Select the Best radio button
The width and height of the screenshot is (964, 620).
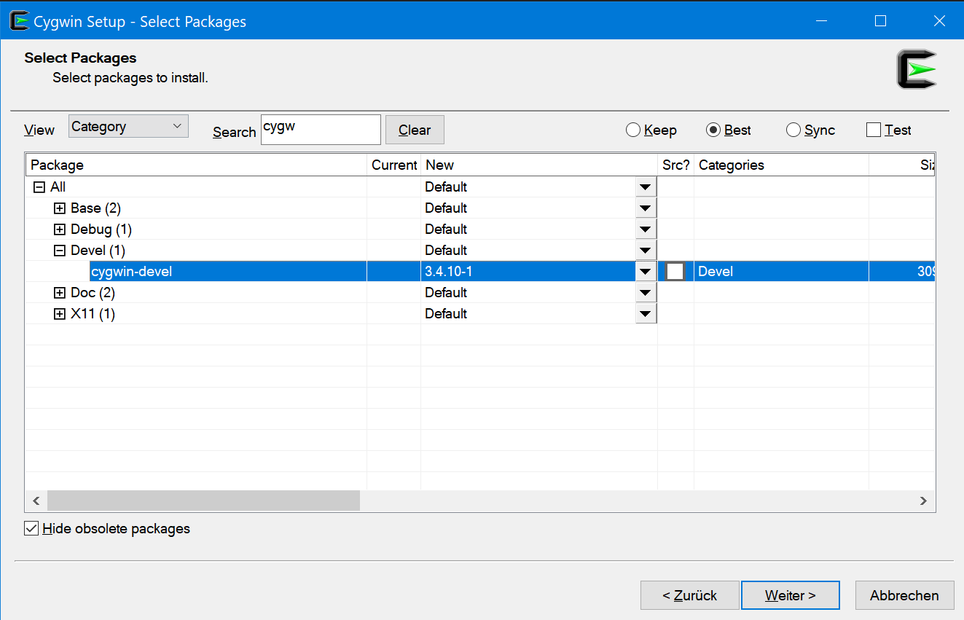729,130
